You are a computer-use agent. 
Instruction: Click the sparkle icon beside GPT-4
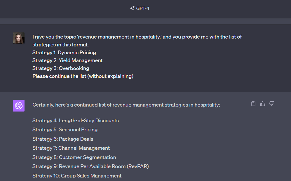point(132,8)
